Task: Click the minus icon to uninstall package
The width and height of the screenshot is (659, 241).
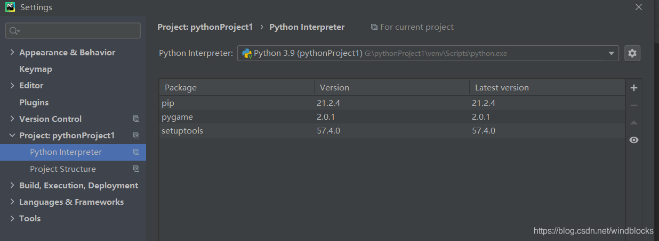Action: click(x=633, y=105)
